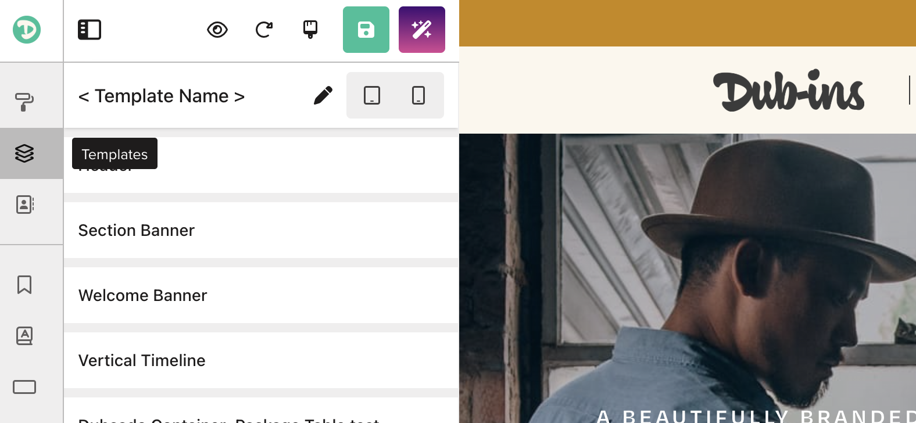Click the green Dubsado logo icon
Viewport: 916px width, 423px height.
[x=27, y=30]
